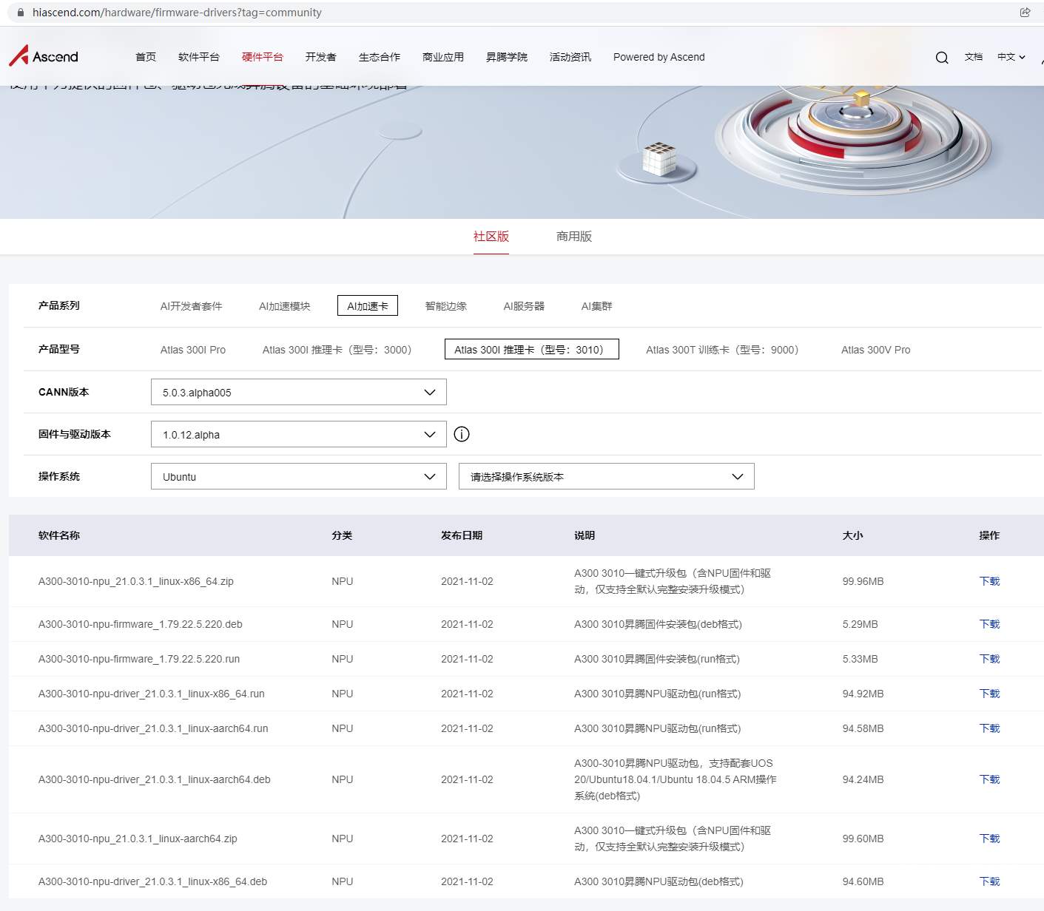Select AI服务器 product series
The height and width of the screenshot is (911, 1044).
click(524, 306)
